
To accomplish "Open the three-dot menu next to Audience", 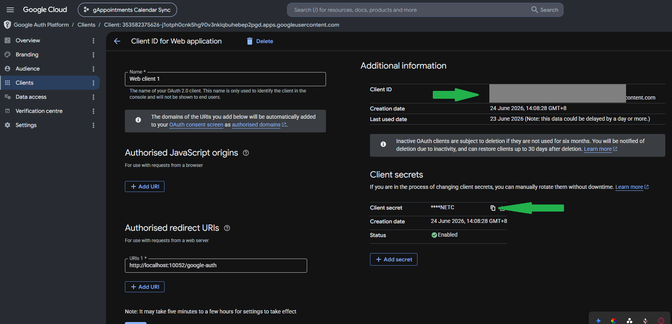I will [93, 69].
